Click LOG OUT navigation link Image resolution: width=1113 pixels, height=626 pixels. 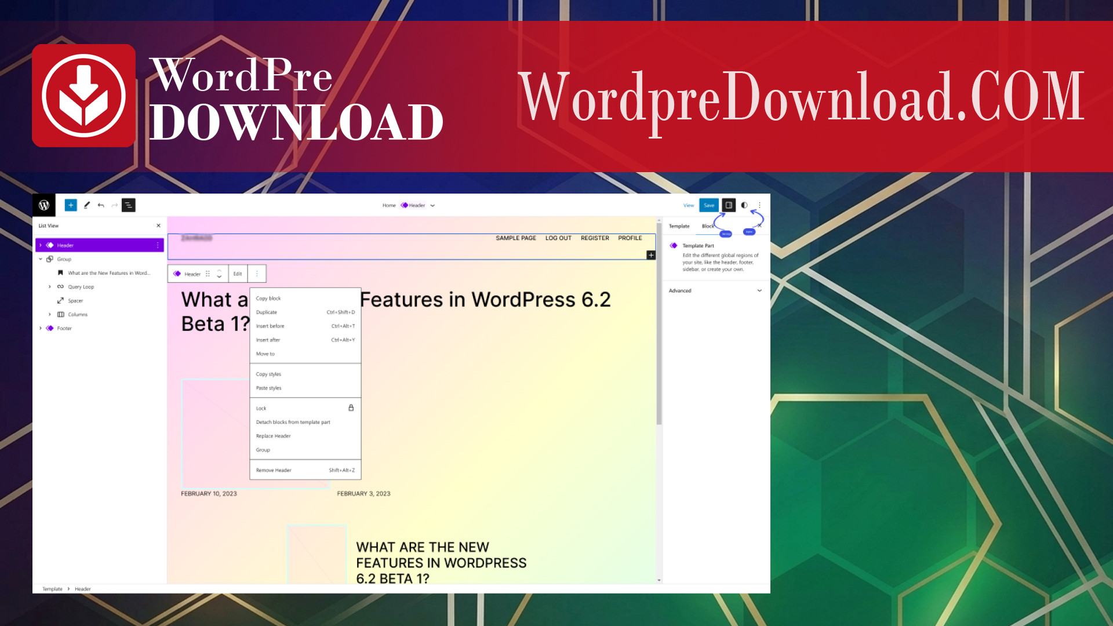558,238
